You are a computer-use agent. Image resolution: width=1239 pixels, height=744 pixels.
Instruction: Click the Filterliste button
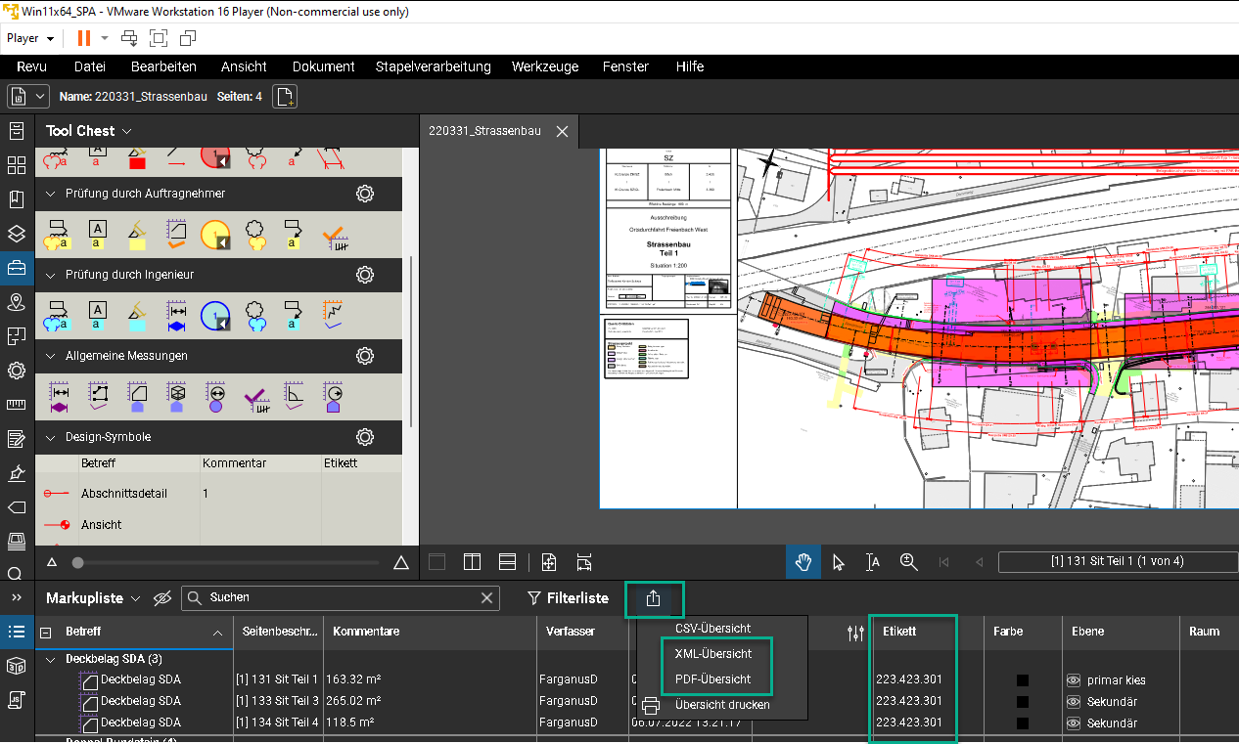point(568,598)
